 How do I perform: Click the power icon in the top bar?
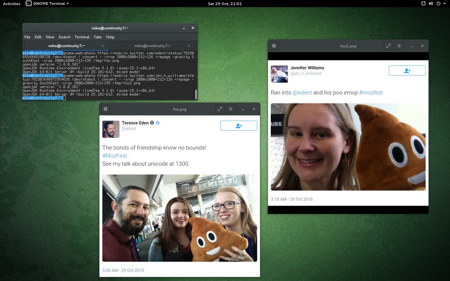tap(438, 3)
